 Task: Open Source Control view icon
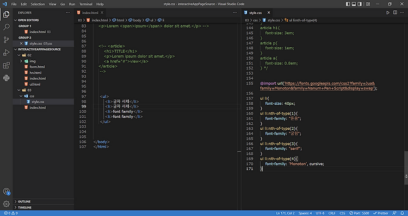pyautogui.click(x=6, y=40)
